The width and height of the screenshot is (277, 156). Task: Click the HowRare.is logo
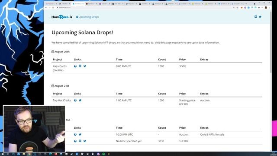(x=62, y=17)
